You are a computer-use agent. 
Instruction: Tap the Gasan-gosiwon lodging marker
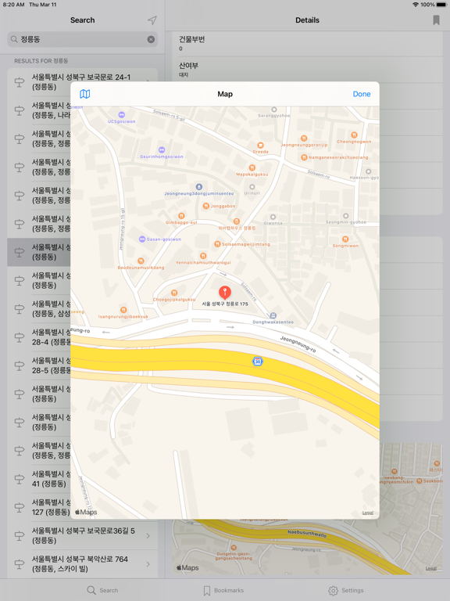coord(142,239)
